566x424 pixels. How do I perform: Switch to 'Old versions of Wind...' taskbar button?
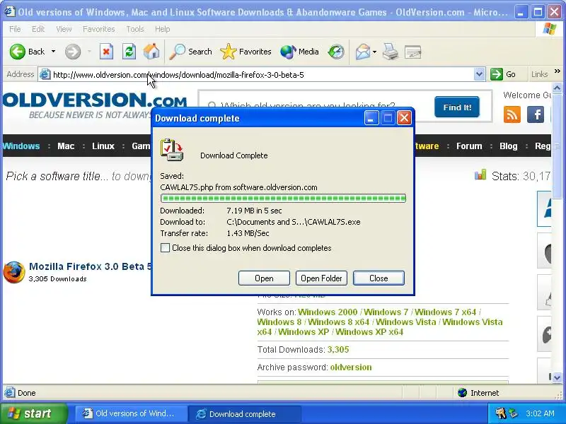pos(130,413)
